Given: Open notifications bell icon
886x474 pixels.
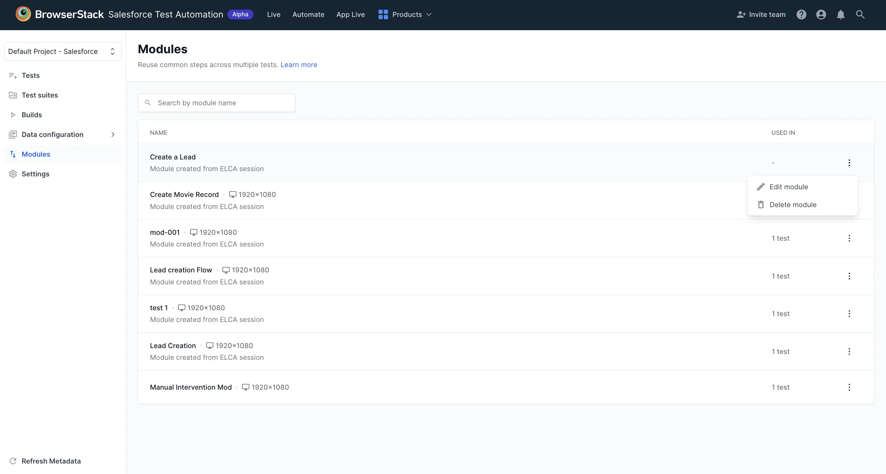Looking at the screenshot, I should pyautogui.click(x=840, y=14).
